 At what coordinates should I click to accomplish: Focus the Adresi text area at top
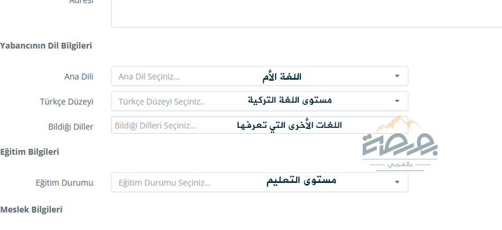(x=306, y=13)
